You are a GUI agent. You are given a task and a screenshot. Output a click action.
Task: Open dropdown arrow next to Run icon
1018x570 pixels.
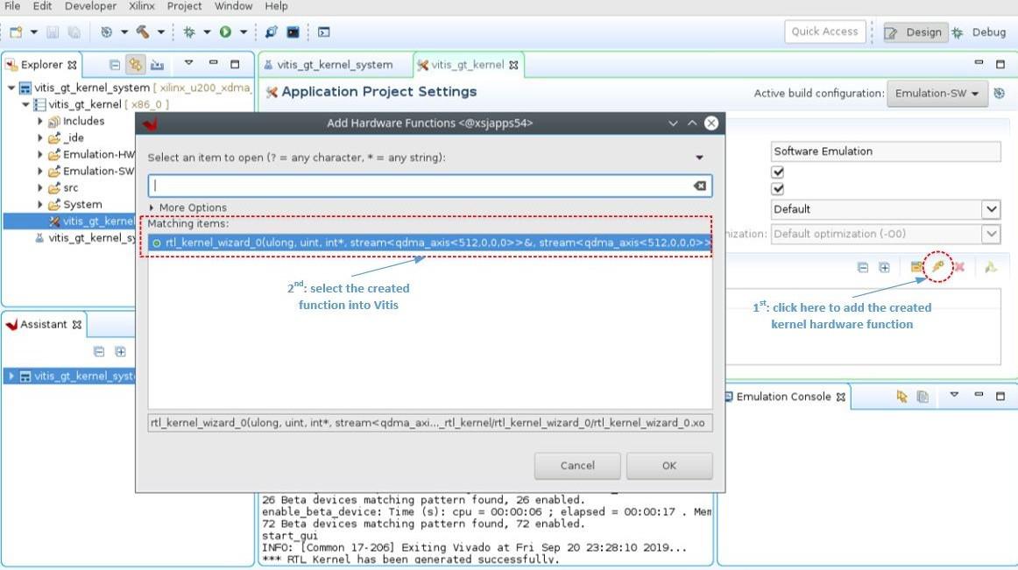(x=244, y=32)
